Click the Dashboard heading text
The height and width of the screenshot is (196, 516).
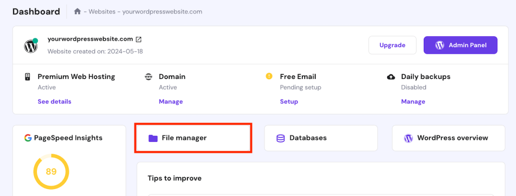[x=36, y=12]
